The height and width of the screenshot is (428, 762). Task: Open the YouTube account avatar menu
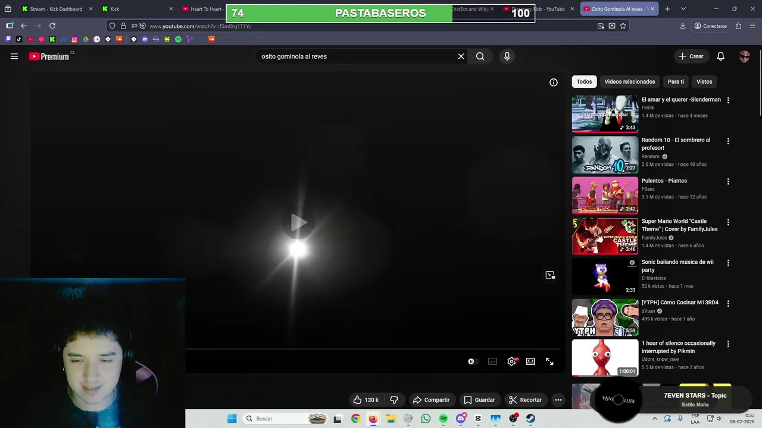point(744,56)
